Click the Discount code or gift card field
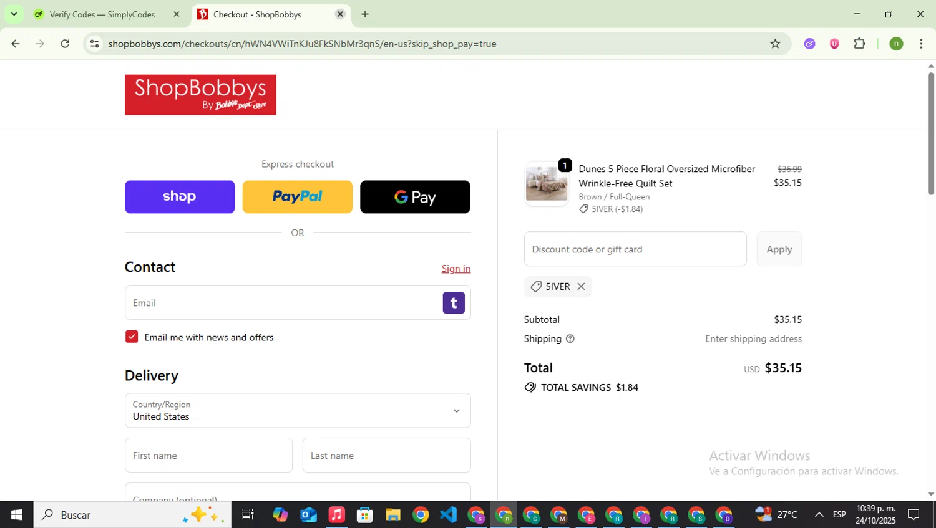Screen dimensions: 936x528 pyautogui.click(x=635, y=249)
